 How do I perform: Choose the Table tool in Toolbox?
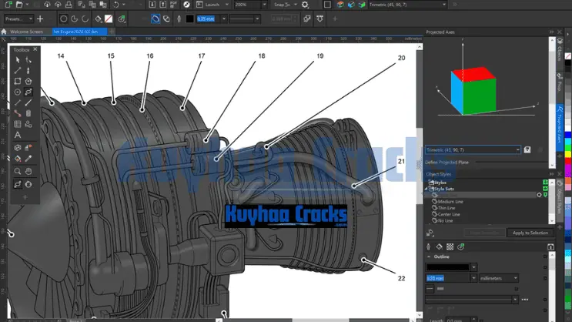click(18, 123)
